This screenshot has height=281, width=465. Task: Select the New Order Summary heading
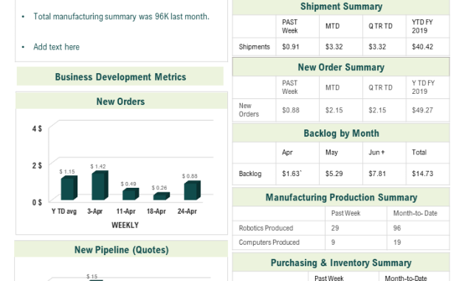pyautogui.click(x=341, y=67)
